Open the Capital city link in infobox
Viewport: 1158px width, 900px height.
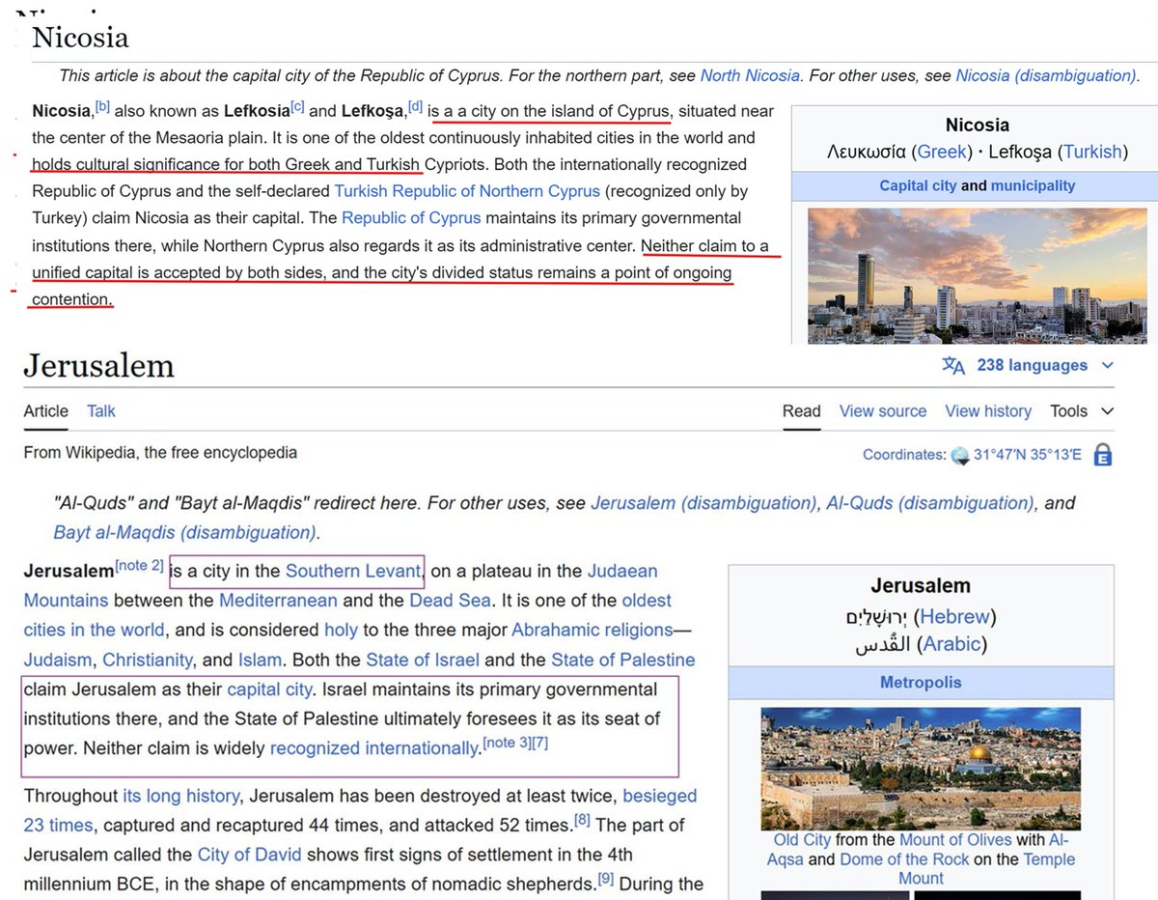[918, 185]
